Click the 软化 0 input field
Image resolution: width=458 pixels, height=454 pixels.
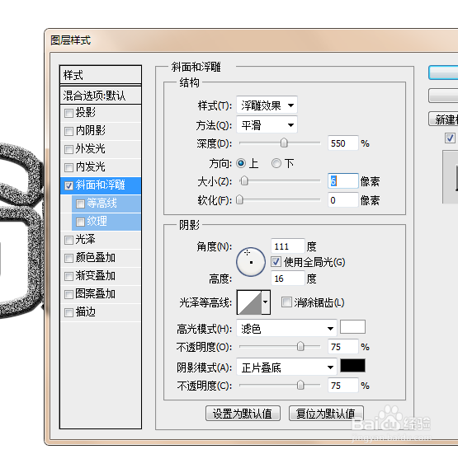[343, 200]
